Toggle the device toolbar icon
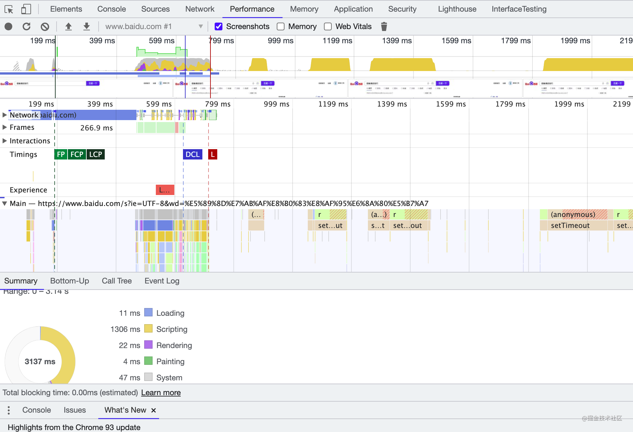The image size is (633, 432). tap(26, 9)
